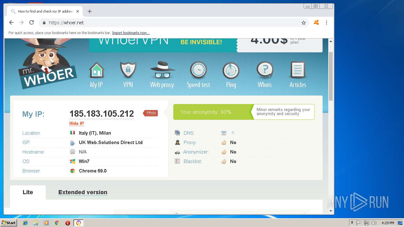The height and width of the screenshot is (227, 404).
Task: Click the site lock icon in address bar
Action: pos(44,23)
